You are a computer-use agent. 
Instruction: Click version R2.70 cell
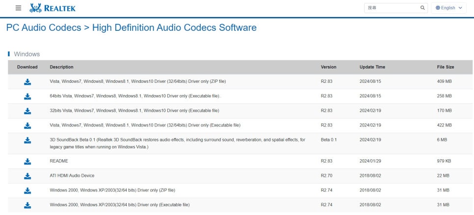pos(326,175)
